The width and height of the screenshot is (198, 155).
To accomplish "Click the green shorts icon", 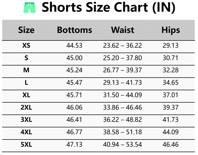I will click(30, 8).
